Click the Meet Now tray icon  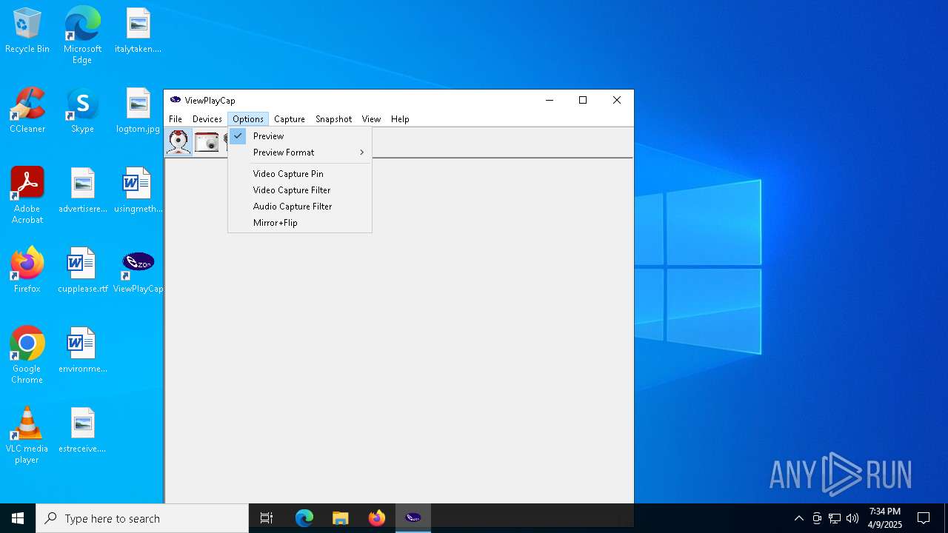[x=817, y=518]
